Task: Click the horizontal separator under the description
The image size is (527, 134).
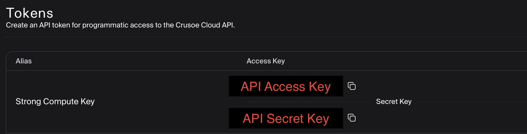Action: (x=262, y=37)
